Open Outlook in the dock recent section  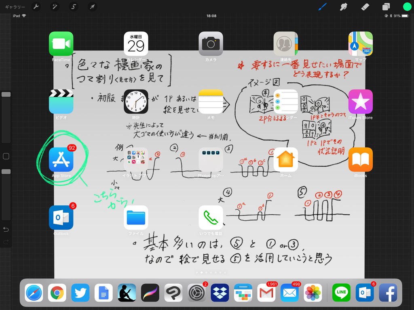364,293
